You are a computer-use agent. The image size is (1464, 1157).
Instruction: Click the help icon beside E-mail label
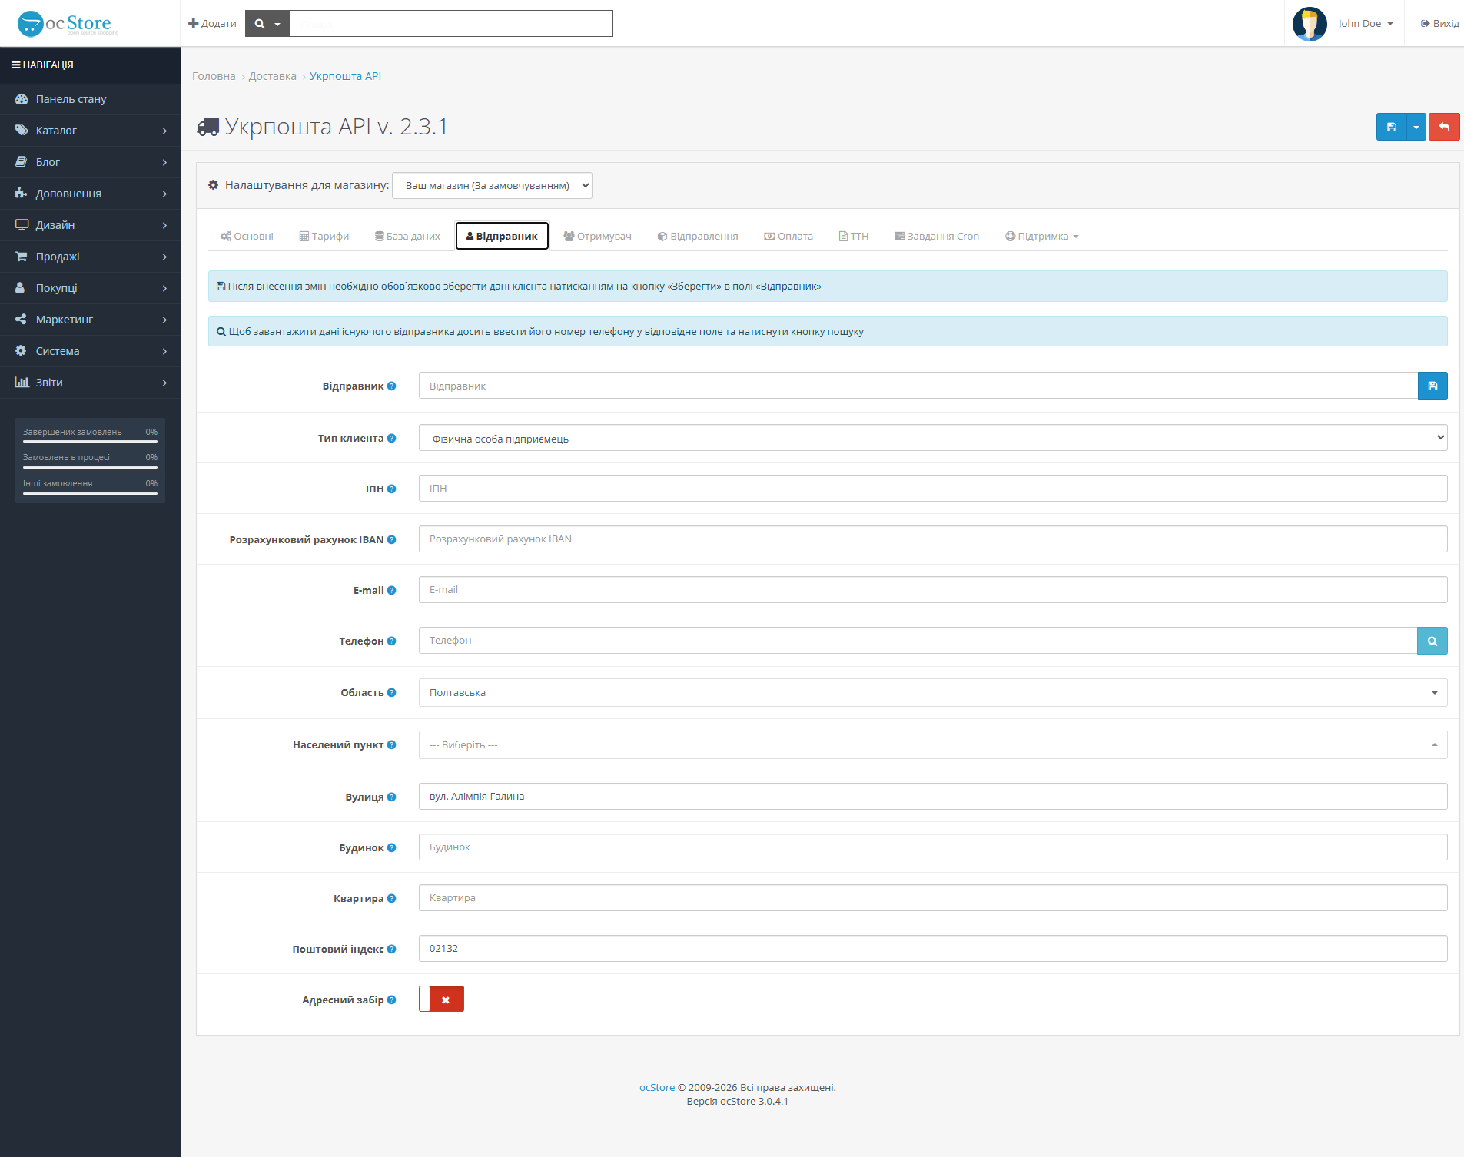coord(392,590)
